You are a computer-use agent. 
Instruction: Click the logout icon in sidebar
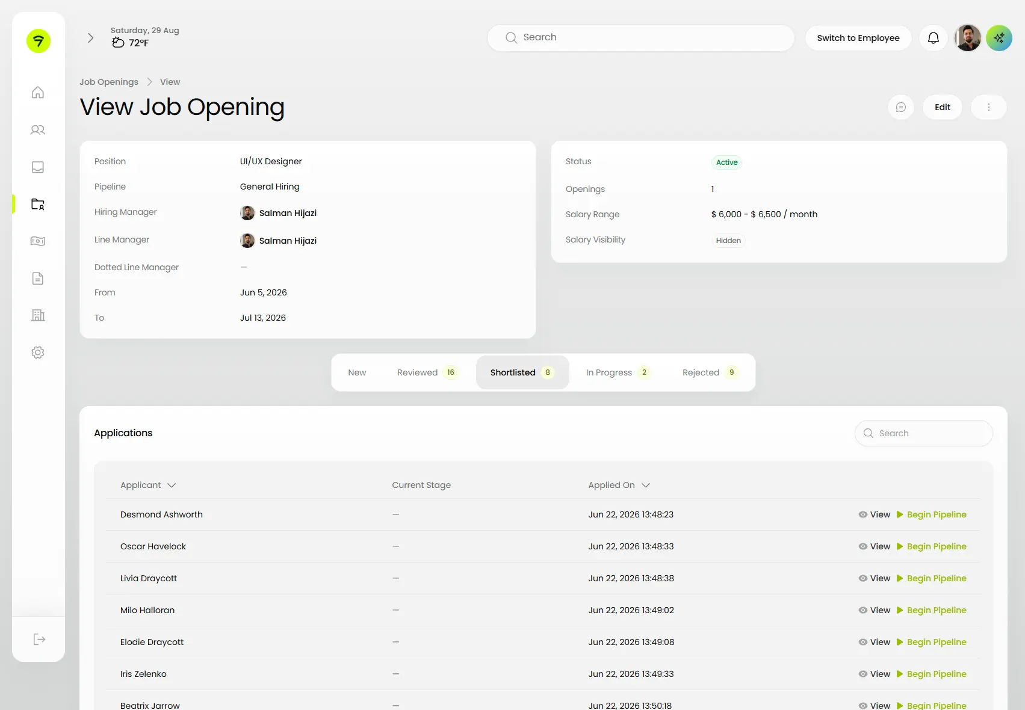pyautogui.click(x=39, y=639)
